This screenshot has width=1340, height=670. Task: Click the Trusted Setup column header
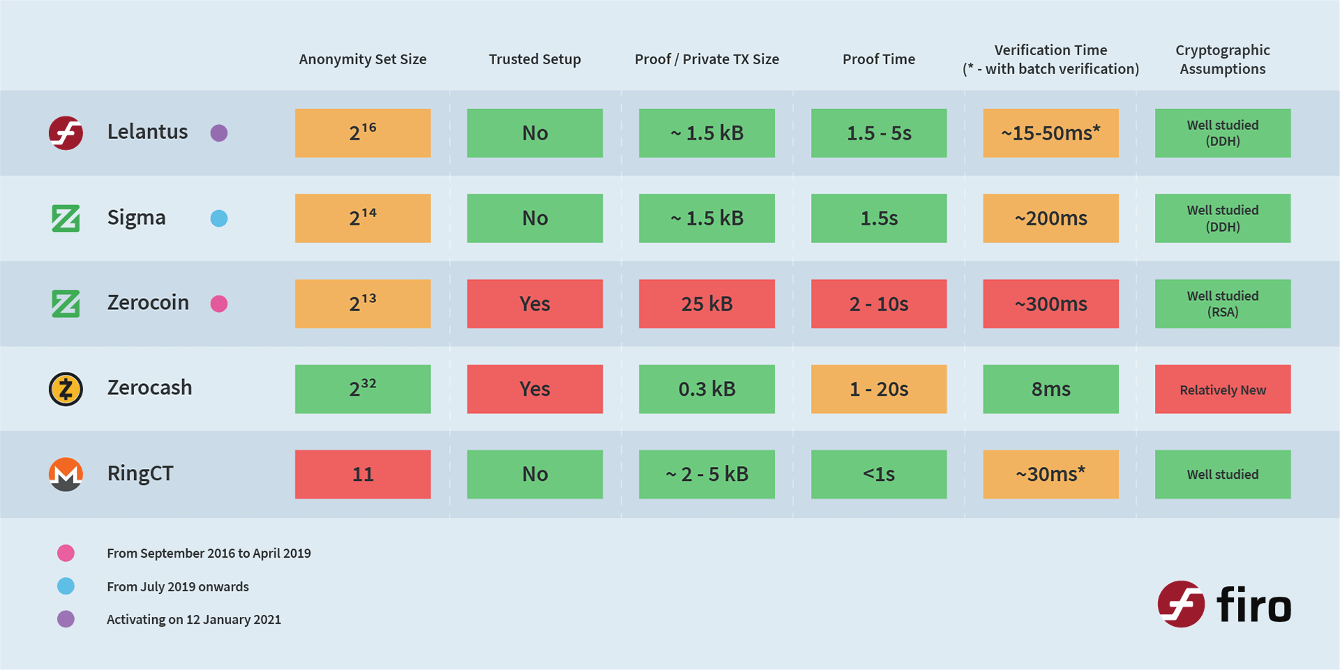click(535, 59)
